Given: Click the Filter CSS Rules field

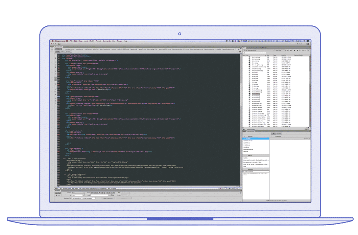Looking at the screenshot, I should pos(256,171).
